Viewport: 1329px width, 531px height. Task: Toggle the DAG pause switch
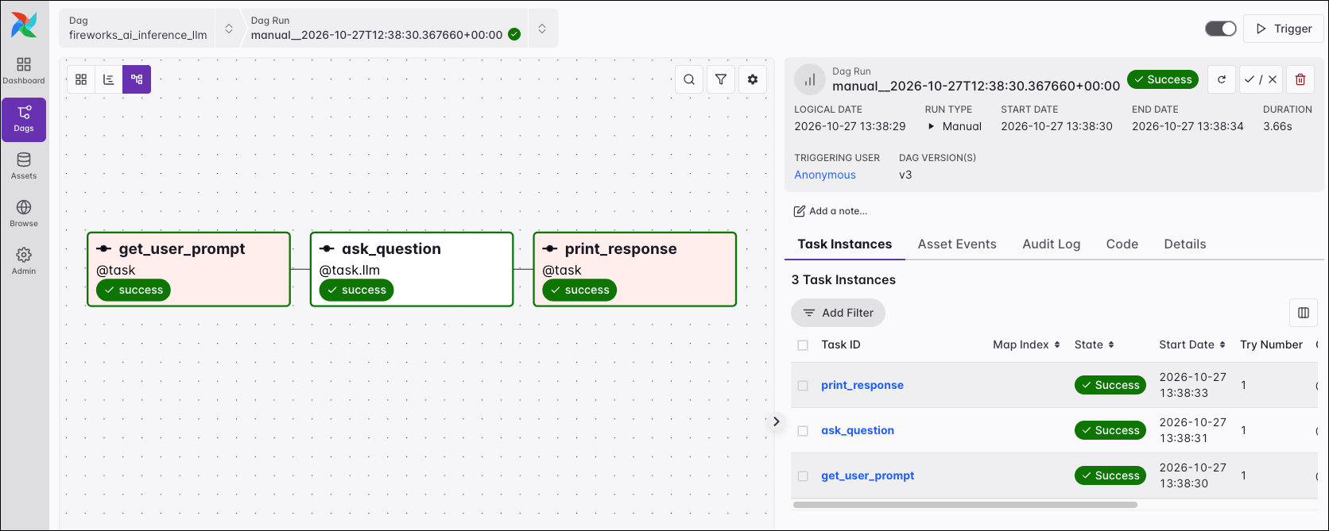coord(1221,29)
